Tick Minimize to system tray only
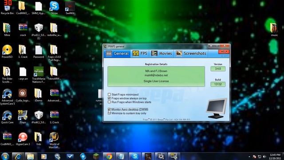The image size is (284, 160). (109, 113)
